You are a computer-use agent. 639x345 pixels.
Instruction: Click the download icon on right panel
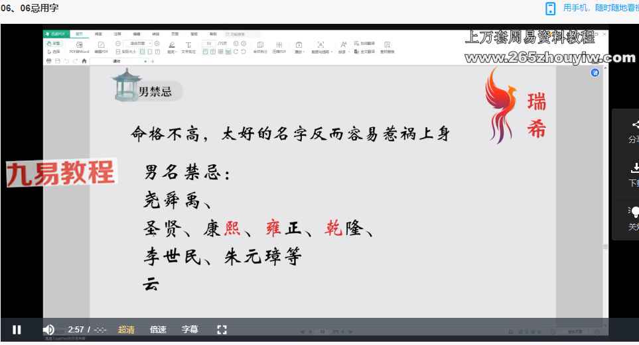pyautogui.click(x=635, y=168)
